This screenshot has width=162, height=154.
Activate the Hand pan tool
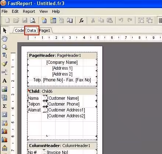pyautogui.click(x=4, y=38)
